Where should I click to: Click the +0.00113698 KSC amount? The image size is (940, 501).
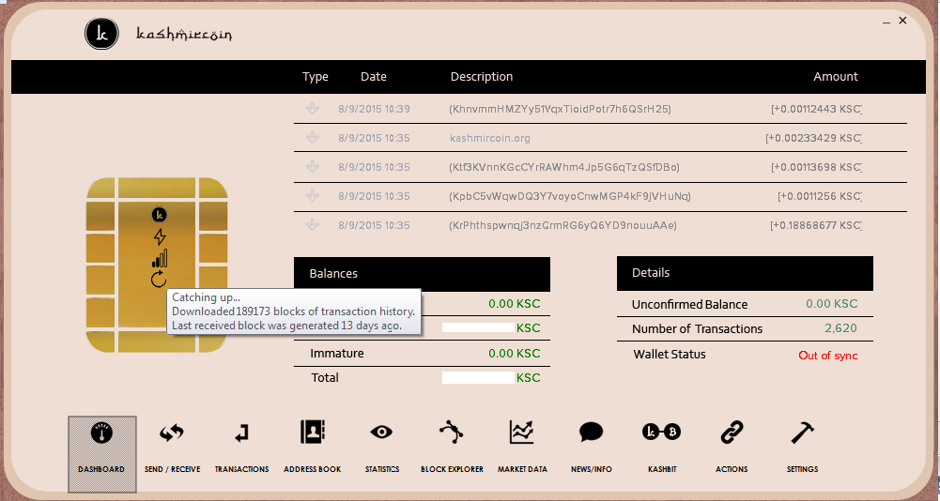point(816,167)
